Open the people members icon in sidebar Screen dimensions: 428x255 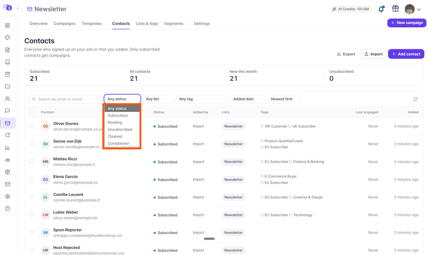pyautogui.click(x=7, y=98)
